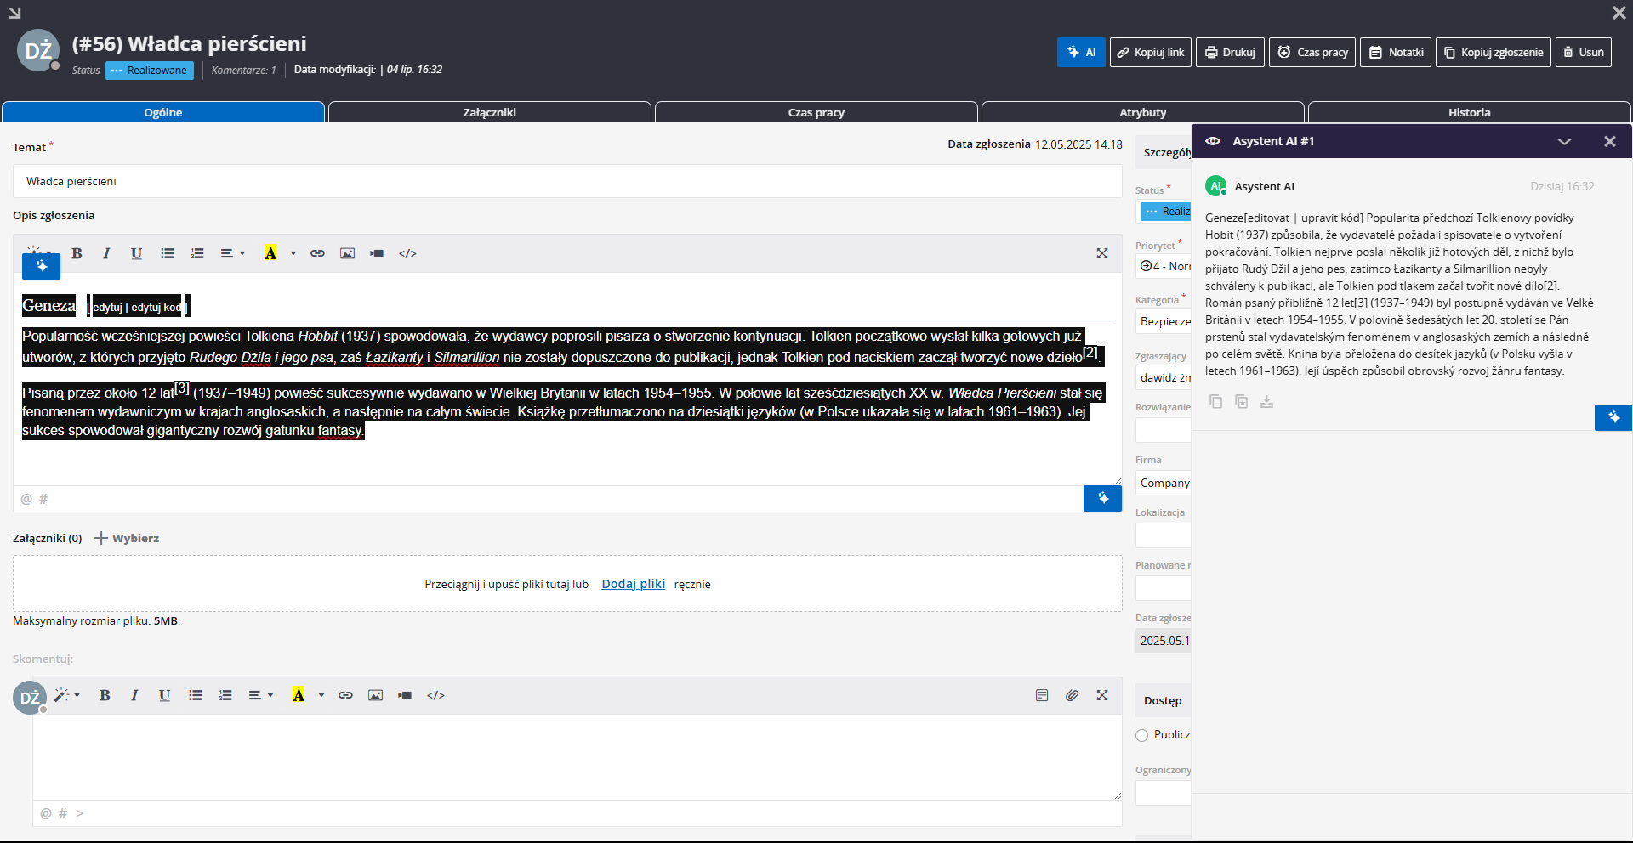The height and width of the screenshot is (843, 1633).
Task: Insert bulleted list in comment editor
Action: [196, 695]
